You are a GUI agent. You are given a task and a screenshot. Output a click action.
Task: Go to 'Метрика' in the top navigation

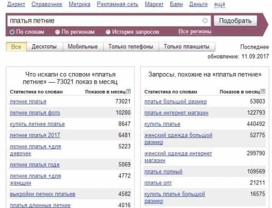click(x=79, y=4)
